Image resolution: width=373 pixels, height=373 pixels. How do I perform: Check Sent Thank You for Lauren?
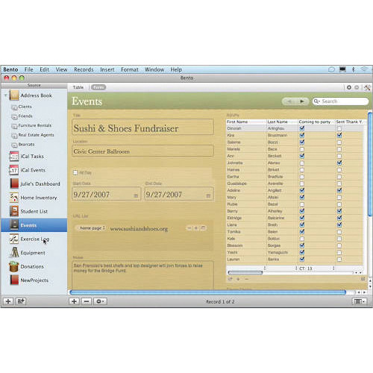pyautogui.click(x=339, y=260)
